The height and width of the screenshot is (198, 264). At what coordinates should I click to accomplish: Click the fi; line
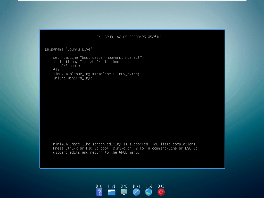(x=56, y=70)
